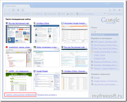Reload the page with the refresh icon
127x102 pixels.
[x=13, y=10]
